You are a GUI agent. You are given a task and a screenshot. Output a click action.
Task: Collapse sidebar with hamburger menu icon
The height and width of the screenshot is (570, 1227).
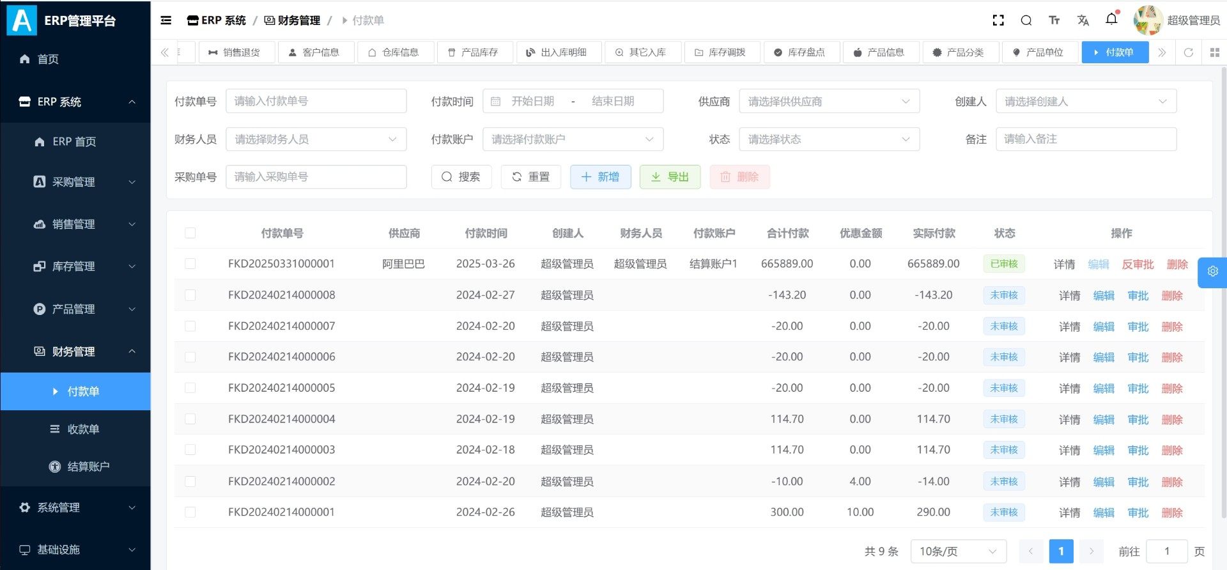[166, 20]
